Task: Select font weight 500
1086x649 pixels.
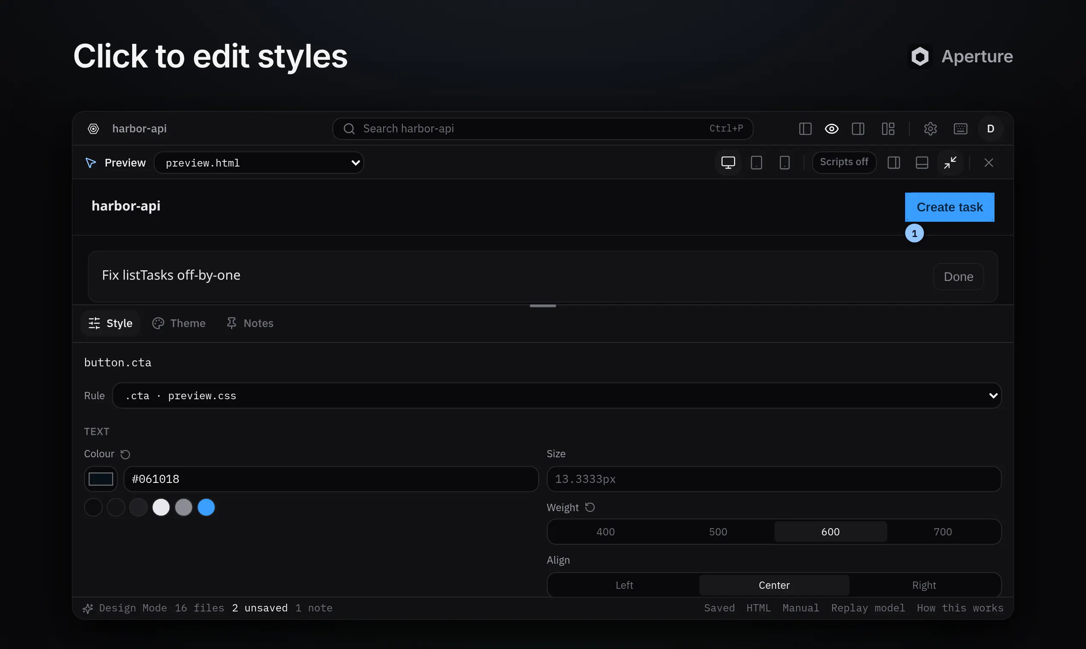Action: (718, 532)
